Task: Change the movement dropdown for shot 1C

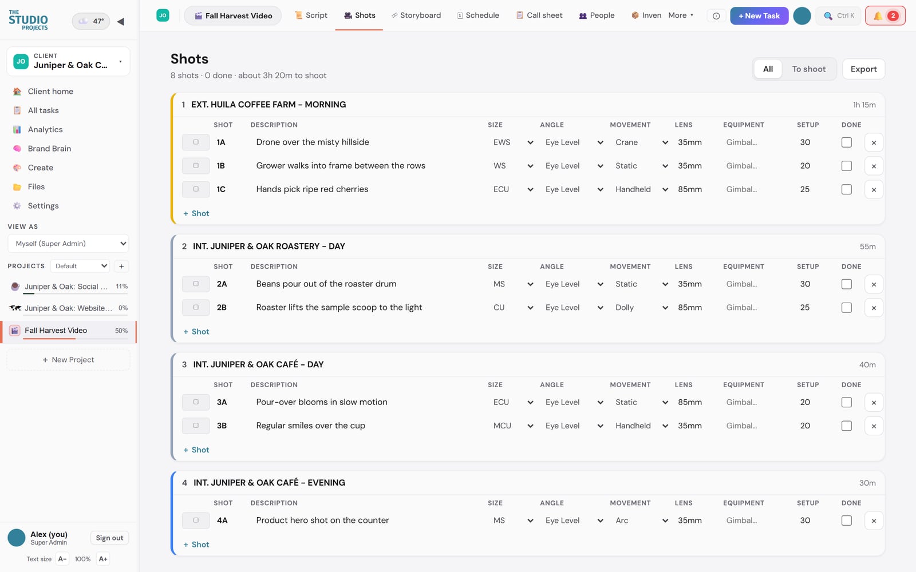Action: pos(641,189)
